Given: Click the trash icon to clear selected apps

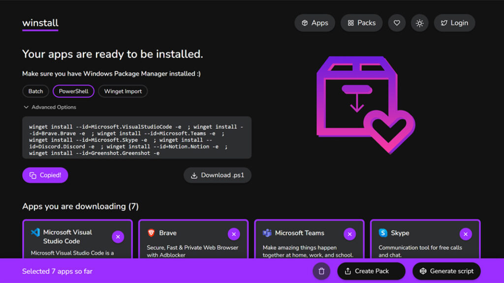Looking at the screenshot, I should pyautogui.click(x=320, y=271).
